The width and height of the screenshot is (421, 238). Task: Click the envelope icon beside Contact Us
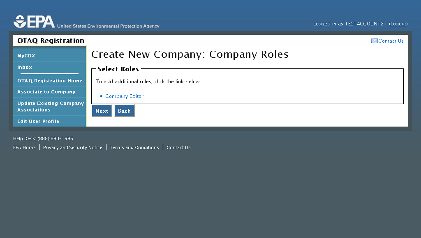374,41
